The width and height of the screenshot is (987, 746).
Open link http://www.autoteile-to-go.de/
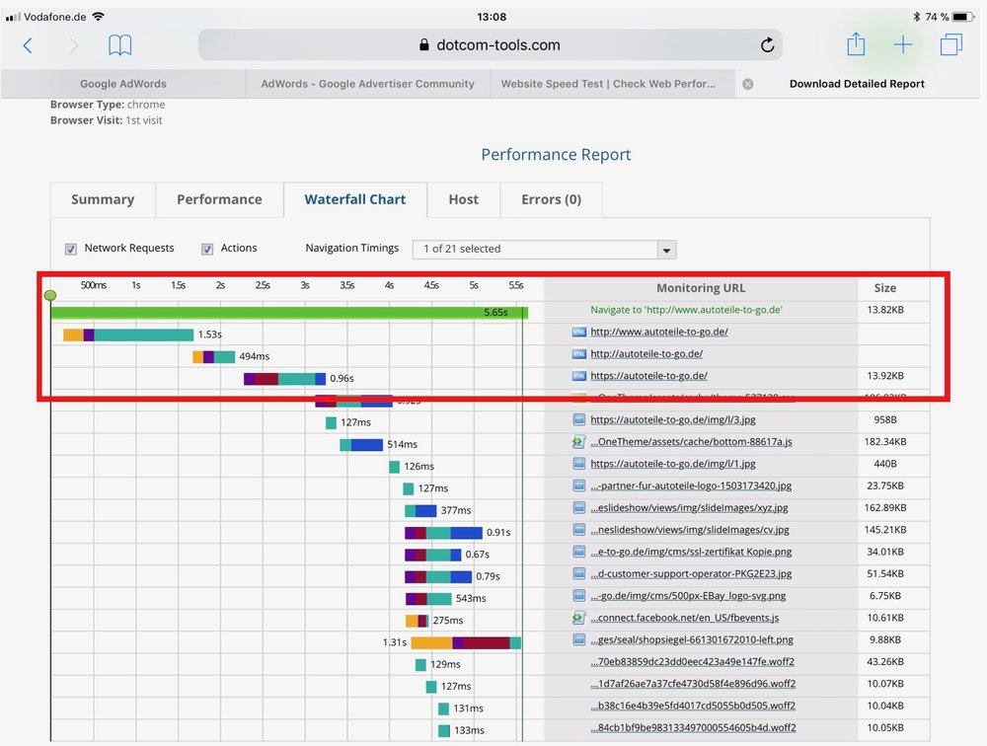[659, 332]
